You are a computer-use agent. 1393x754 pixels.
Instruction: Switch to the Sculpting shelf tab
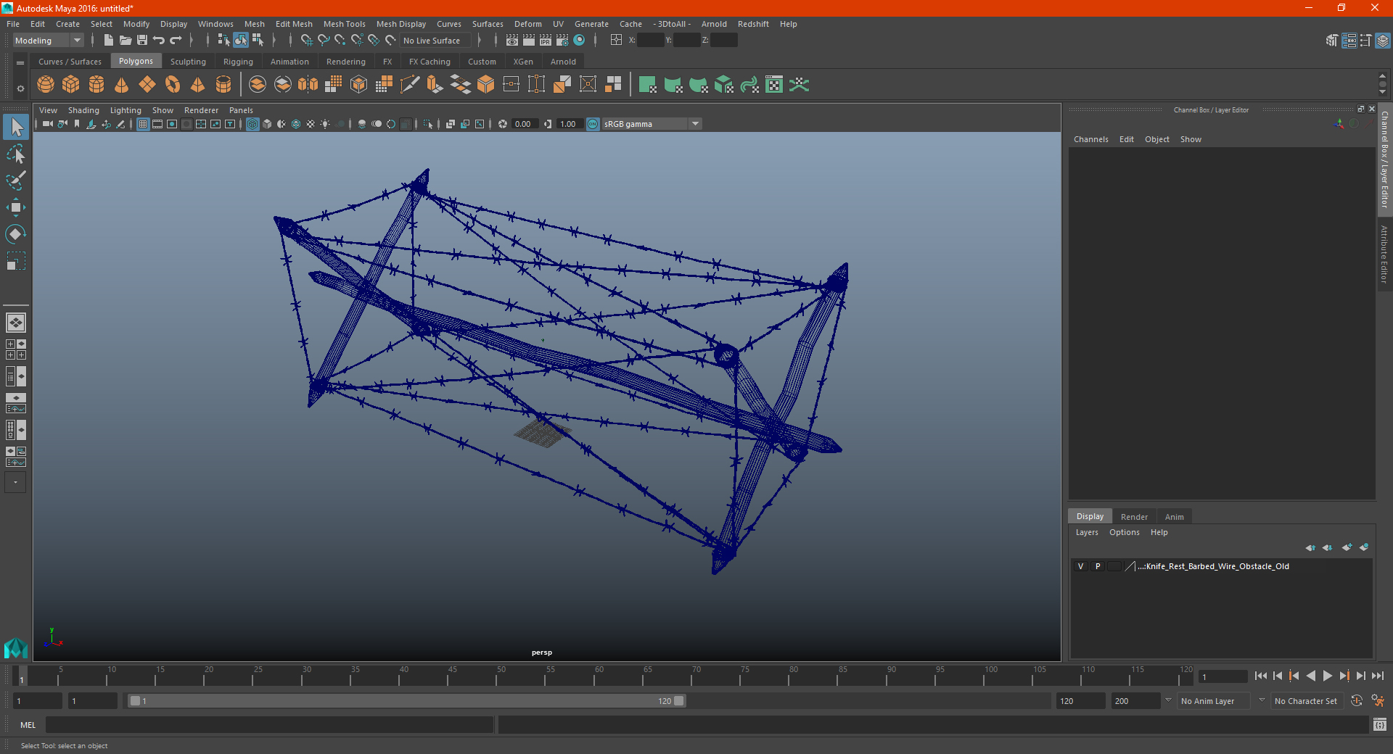[x=188, y=62]
